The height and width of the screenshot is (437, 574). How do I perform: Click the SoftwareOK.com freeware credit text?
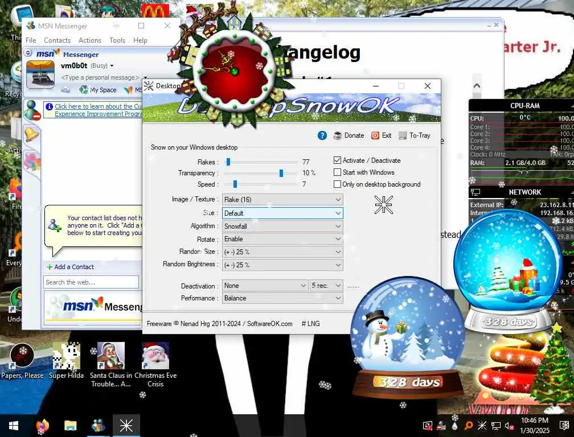pyautogui.click(x=219, y=324)
